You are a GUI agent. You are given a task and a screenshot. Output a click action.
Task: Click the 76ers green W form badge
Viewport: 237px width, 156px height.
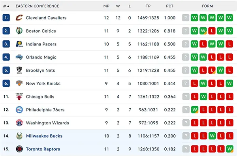(195, 110)
